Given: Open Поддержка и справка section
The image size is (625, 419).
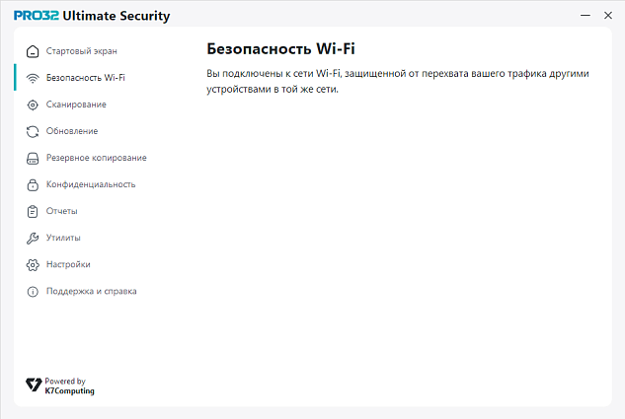Looking at the screenshot, I should tap(91, 291).
